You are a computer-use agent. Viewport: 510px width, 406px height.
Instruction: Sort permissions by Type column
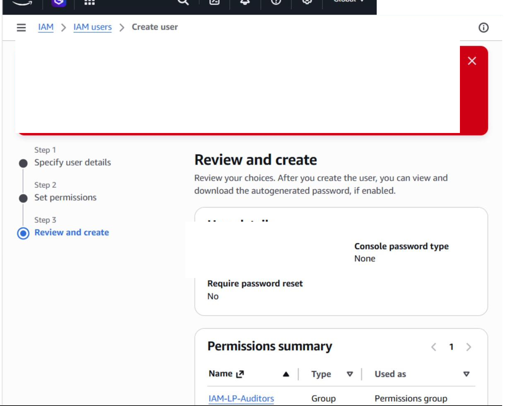350,374
